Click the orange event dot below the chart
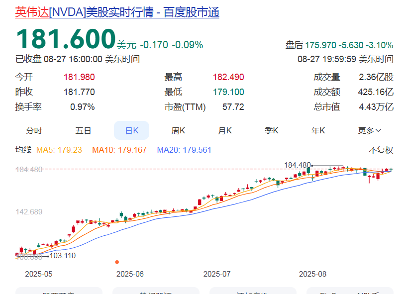Image resolution: width=405 pixels, height=294 pixels. (117, 262)
